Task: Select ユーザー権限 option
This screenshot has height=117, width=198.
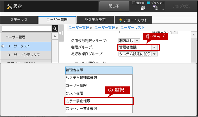Action: coord(99,86)
